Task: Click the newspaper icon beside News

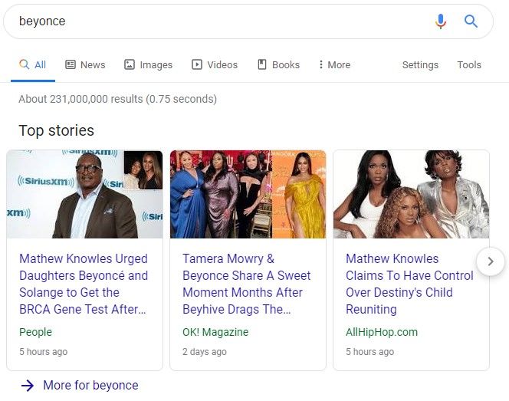Action: (71, 64)
